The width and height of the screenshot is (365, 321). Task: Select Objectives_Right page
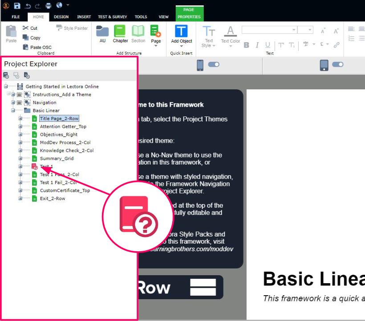pyautogui.click(x=59, y=134)
